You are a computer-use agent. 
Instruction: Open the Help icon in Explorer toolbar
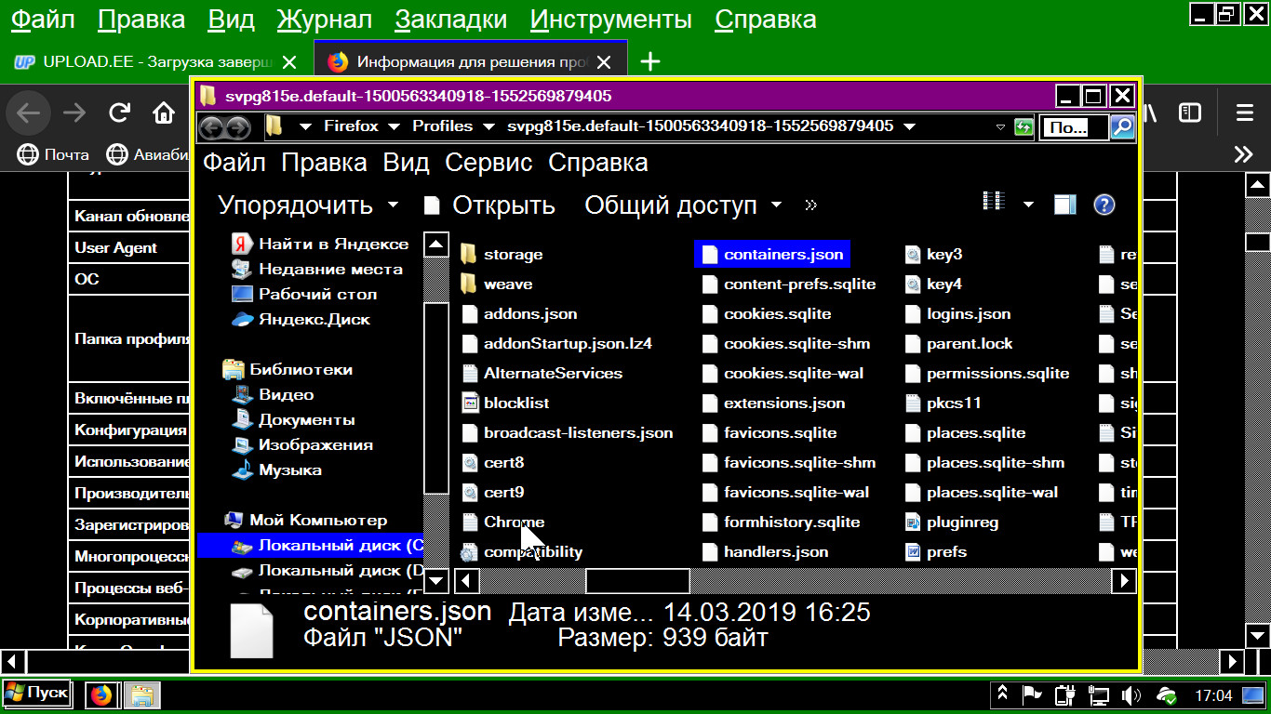pyautogui.click(x=1104, y=205)
